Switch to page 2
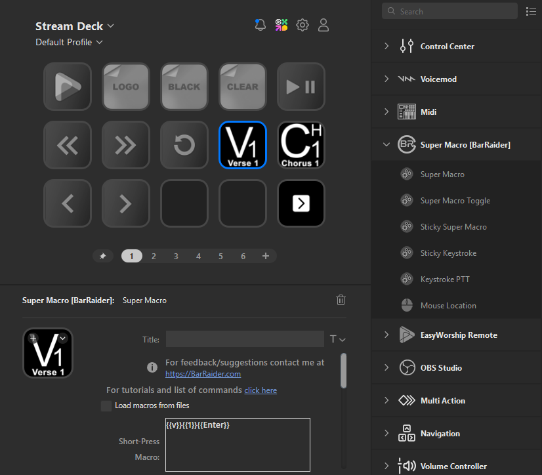Viewport: 542px width, 475px height. (154, 256)
